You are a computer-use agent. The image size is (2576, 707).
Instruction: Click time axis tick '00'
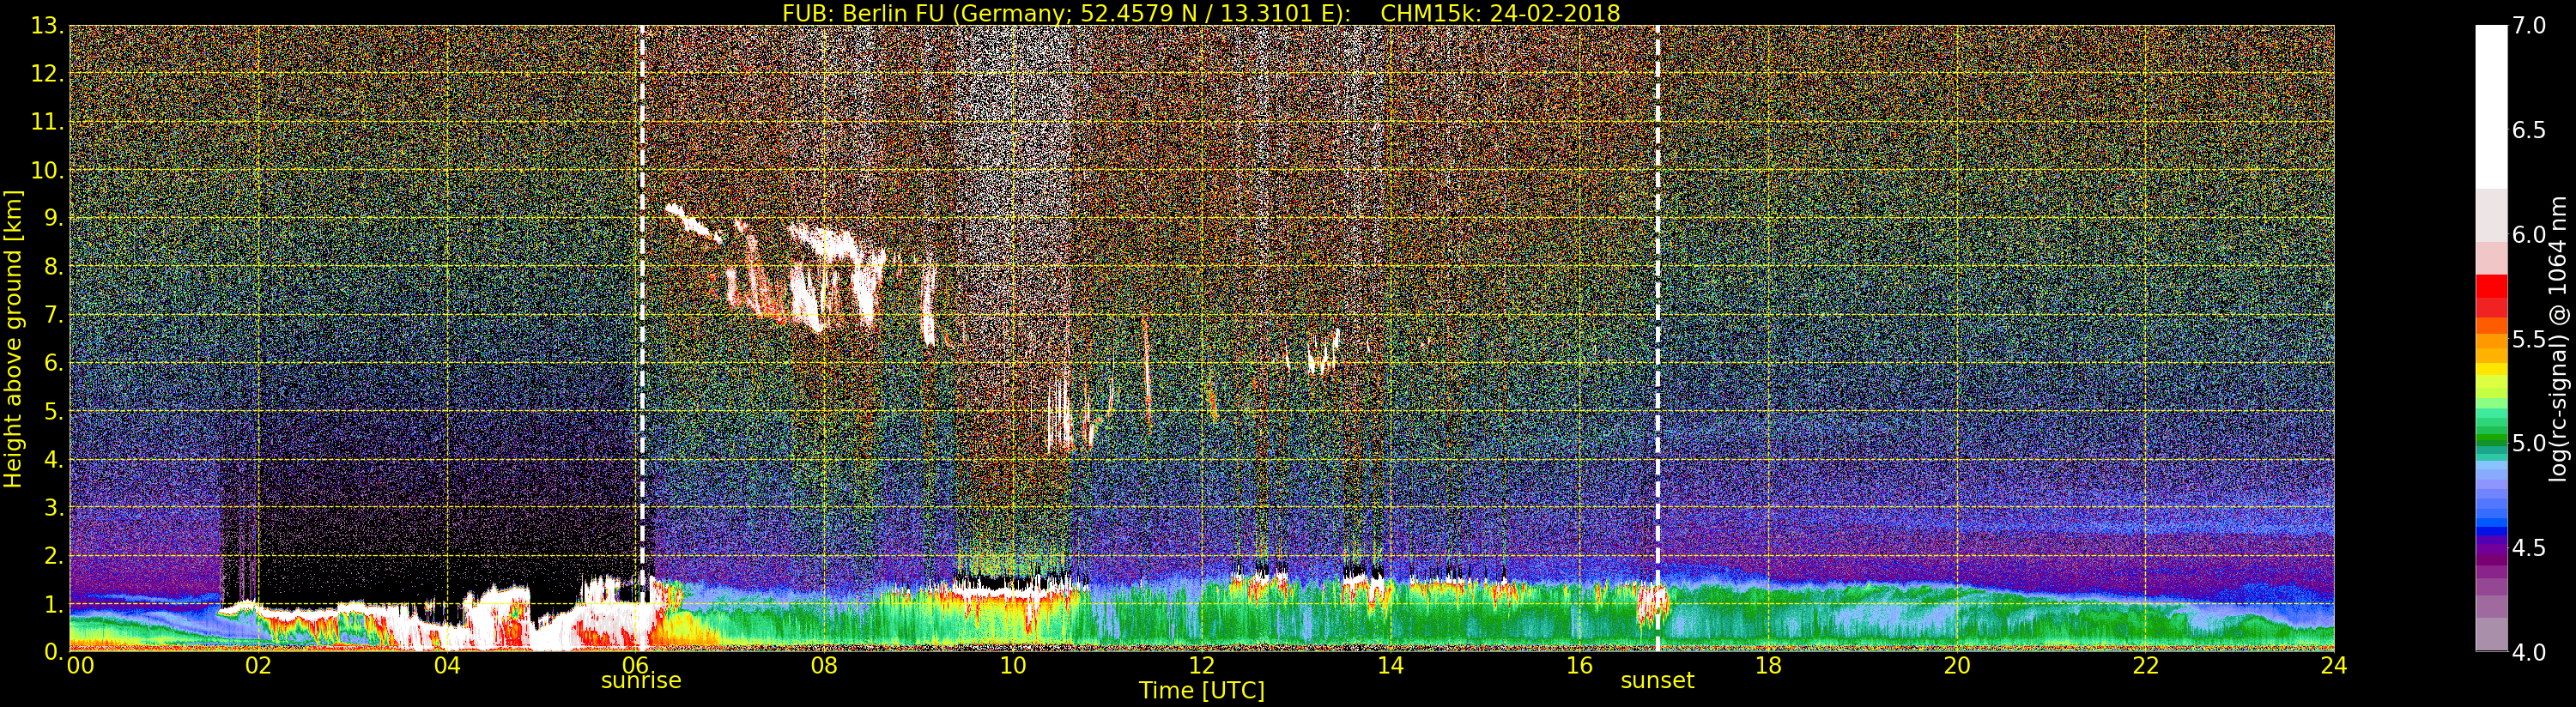(79, 665)
